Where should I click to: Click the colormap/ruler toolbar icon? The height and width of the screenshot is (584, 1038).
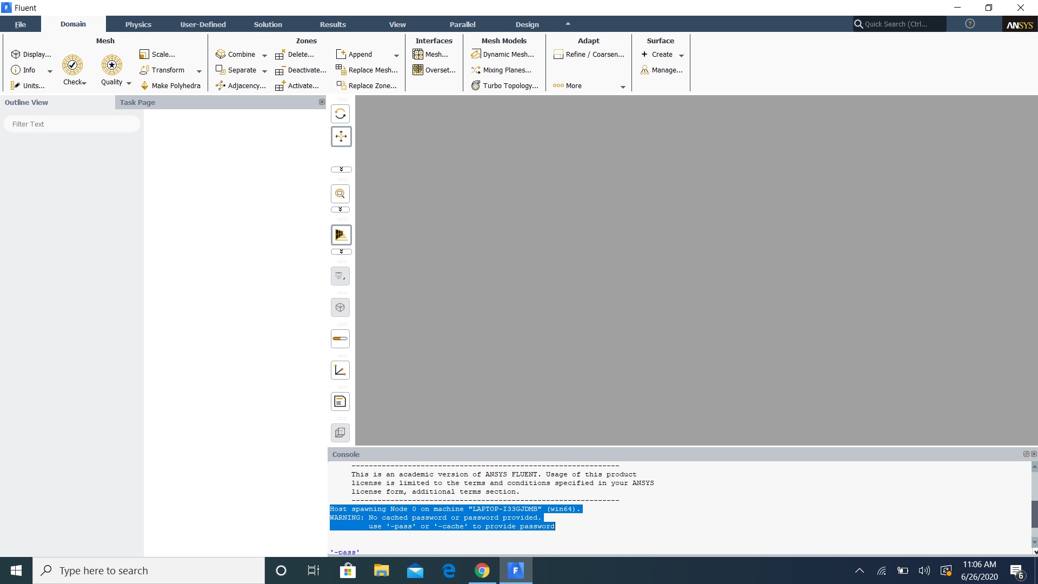tap(340, 339)
